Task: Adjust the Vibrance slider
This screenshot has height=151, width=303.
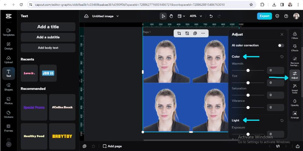Action: point(248,108)
